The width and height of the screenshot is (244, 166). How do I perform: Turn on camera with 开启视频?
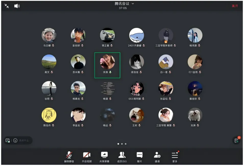(87, 155)
